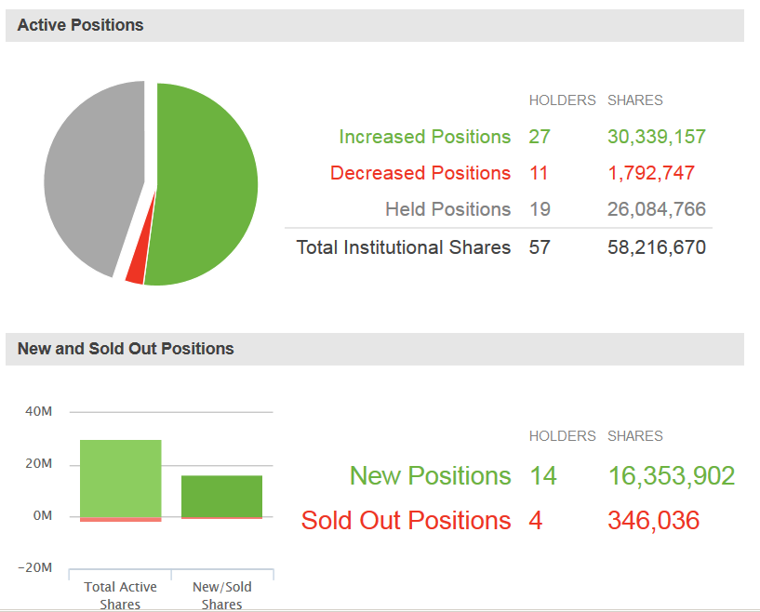This screenshot has height=612, width=760.
Task: Click held shares value 26,084,766
Action: [657, 209]
